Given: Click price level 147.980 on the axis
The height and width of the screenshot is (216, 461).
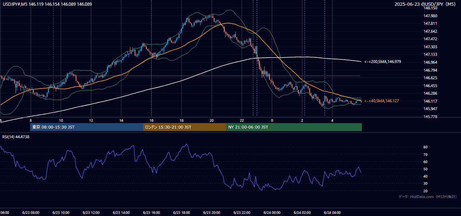Looking at the screenshot, I should click(x=430, y=16).
